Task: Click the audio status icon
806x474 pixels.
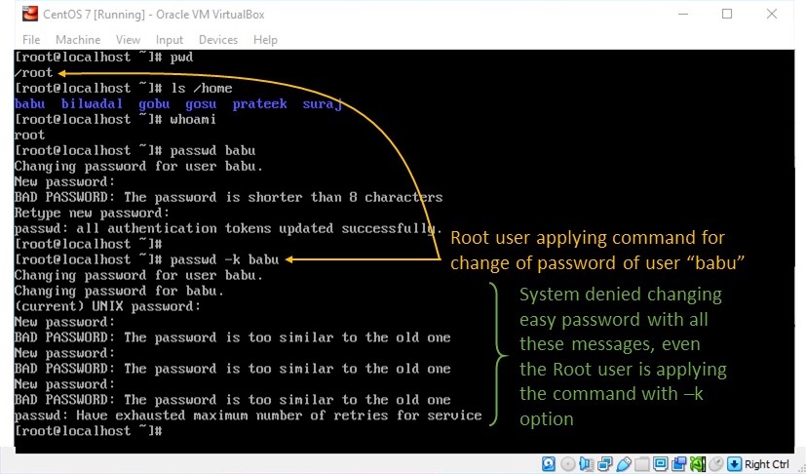Action: (x=587, y=464)
